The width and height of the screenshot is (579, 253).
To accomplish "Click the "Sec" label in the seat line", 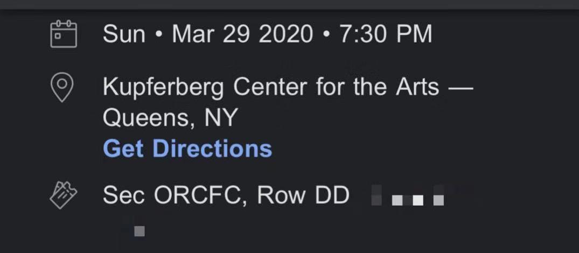I will [123, 195].
